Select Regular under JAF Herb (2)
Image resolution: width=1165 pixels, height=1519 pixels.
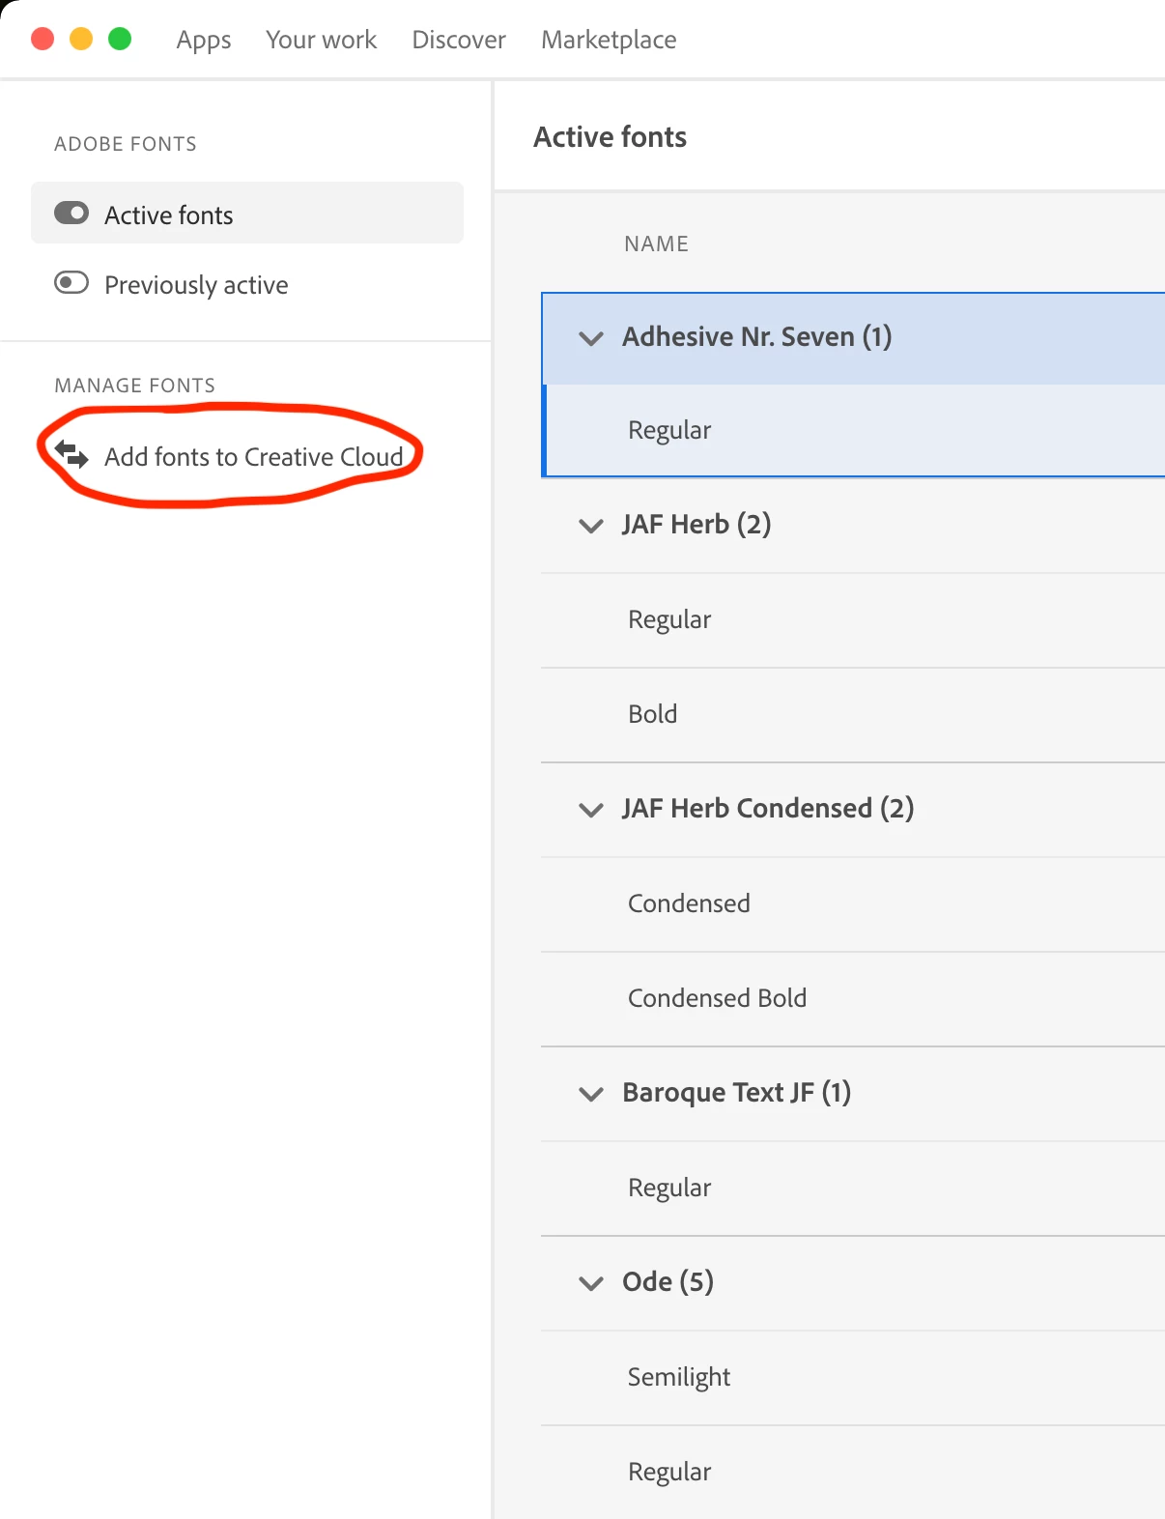[853, 619]
